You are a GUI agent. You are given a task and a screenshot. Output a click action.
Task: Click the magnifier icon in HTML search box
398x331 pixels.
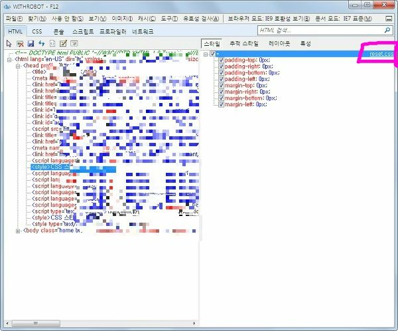click(x=387, y=31)
